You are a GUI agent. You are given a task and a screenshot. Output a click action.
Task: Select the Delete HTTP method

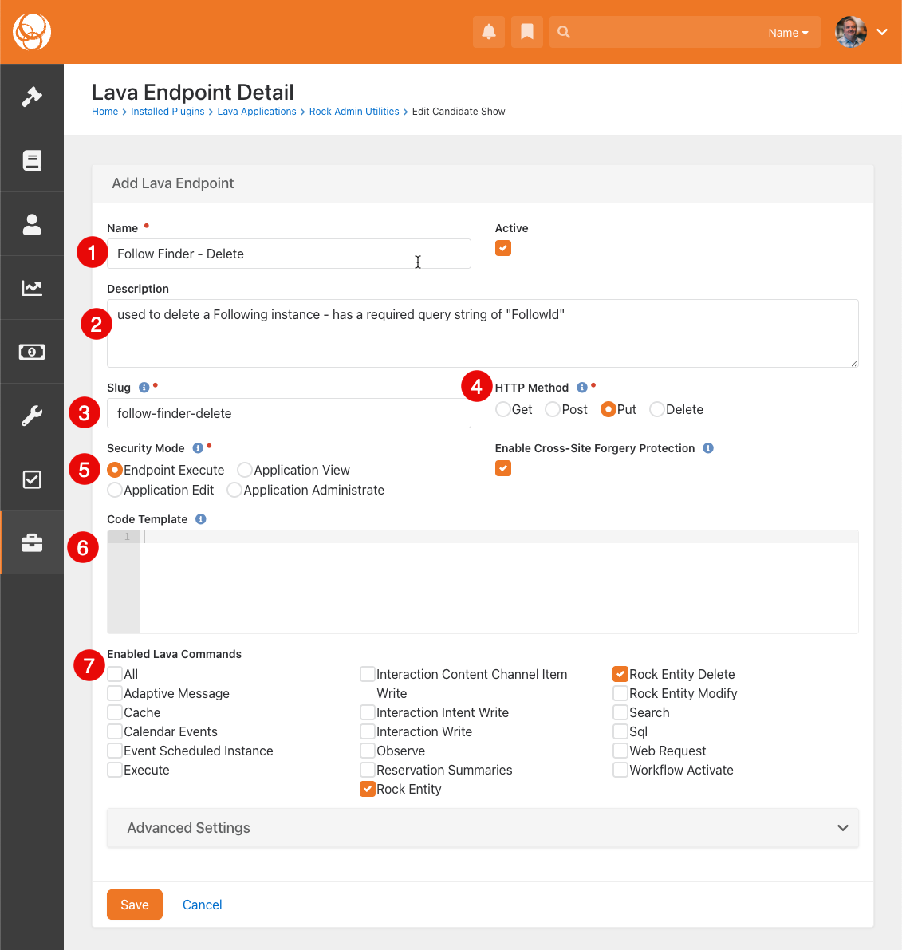click(657, 409)
